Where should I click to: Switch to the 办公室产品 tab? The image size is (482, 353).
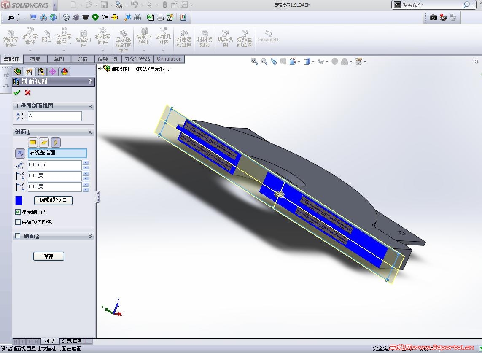point(137,59)
